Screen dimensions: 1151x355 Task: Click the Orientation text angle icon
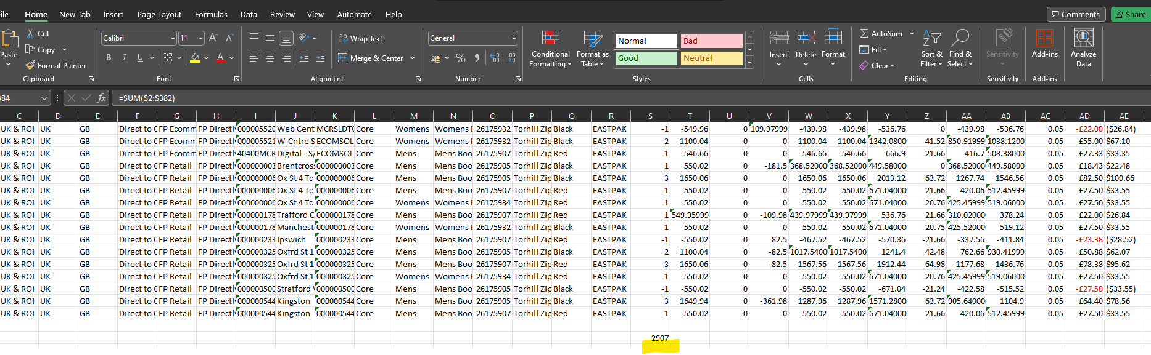point(304,38)
